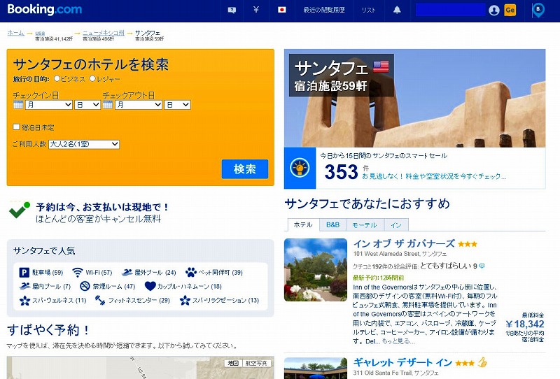The width and height of the screenshot is (560, 379).
Task: Select the B&B tab
Action: pyautogui.click(x=333, y=225)
